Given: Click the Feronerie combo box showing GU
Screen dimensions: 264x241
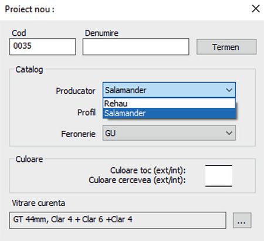Looking at the screenshot, I should coord(169,133).
